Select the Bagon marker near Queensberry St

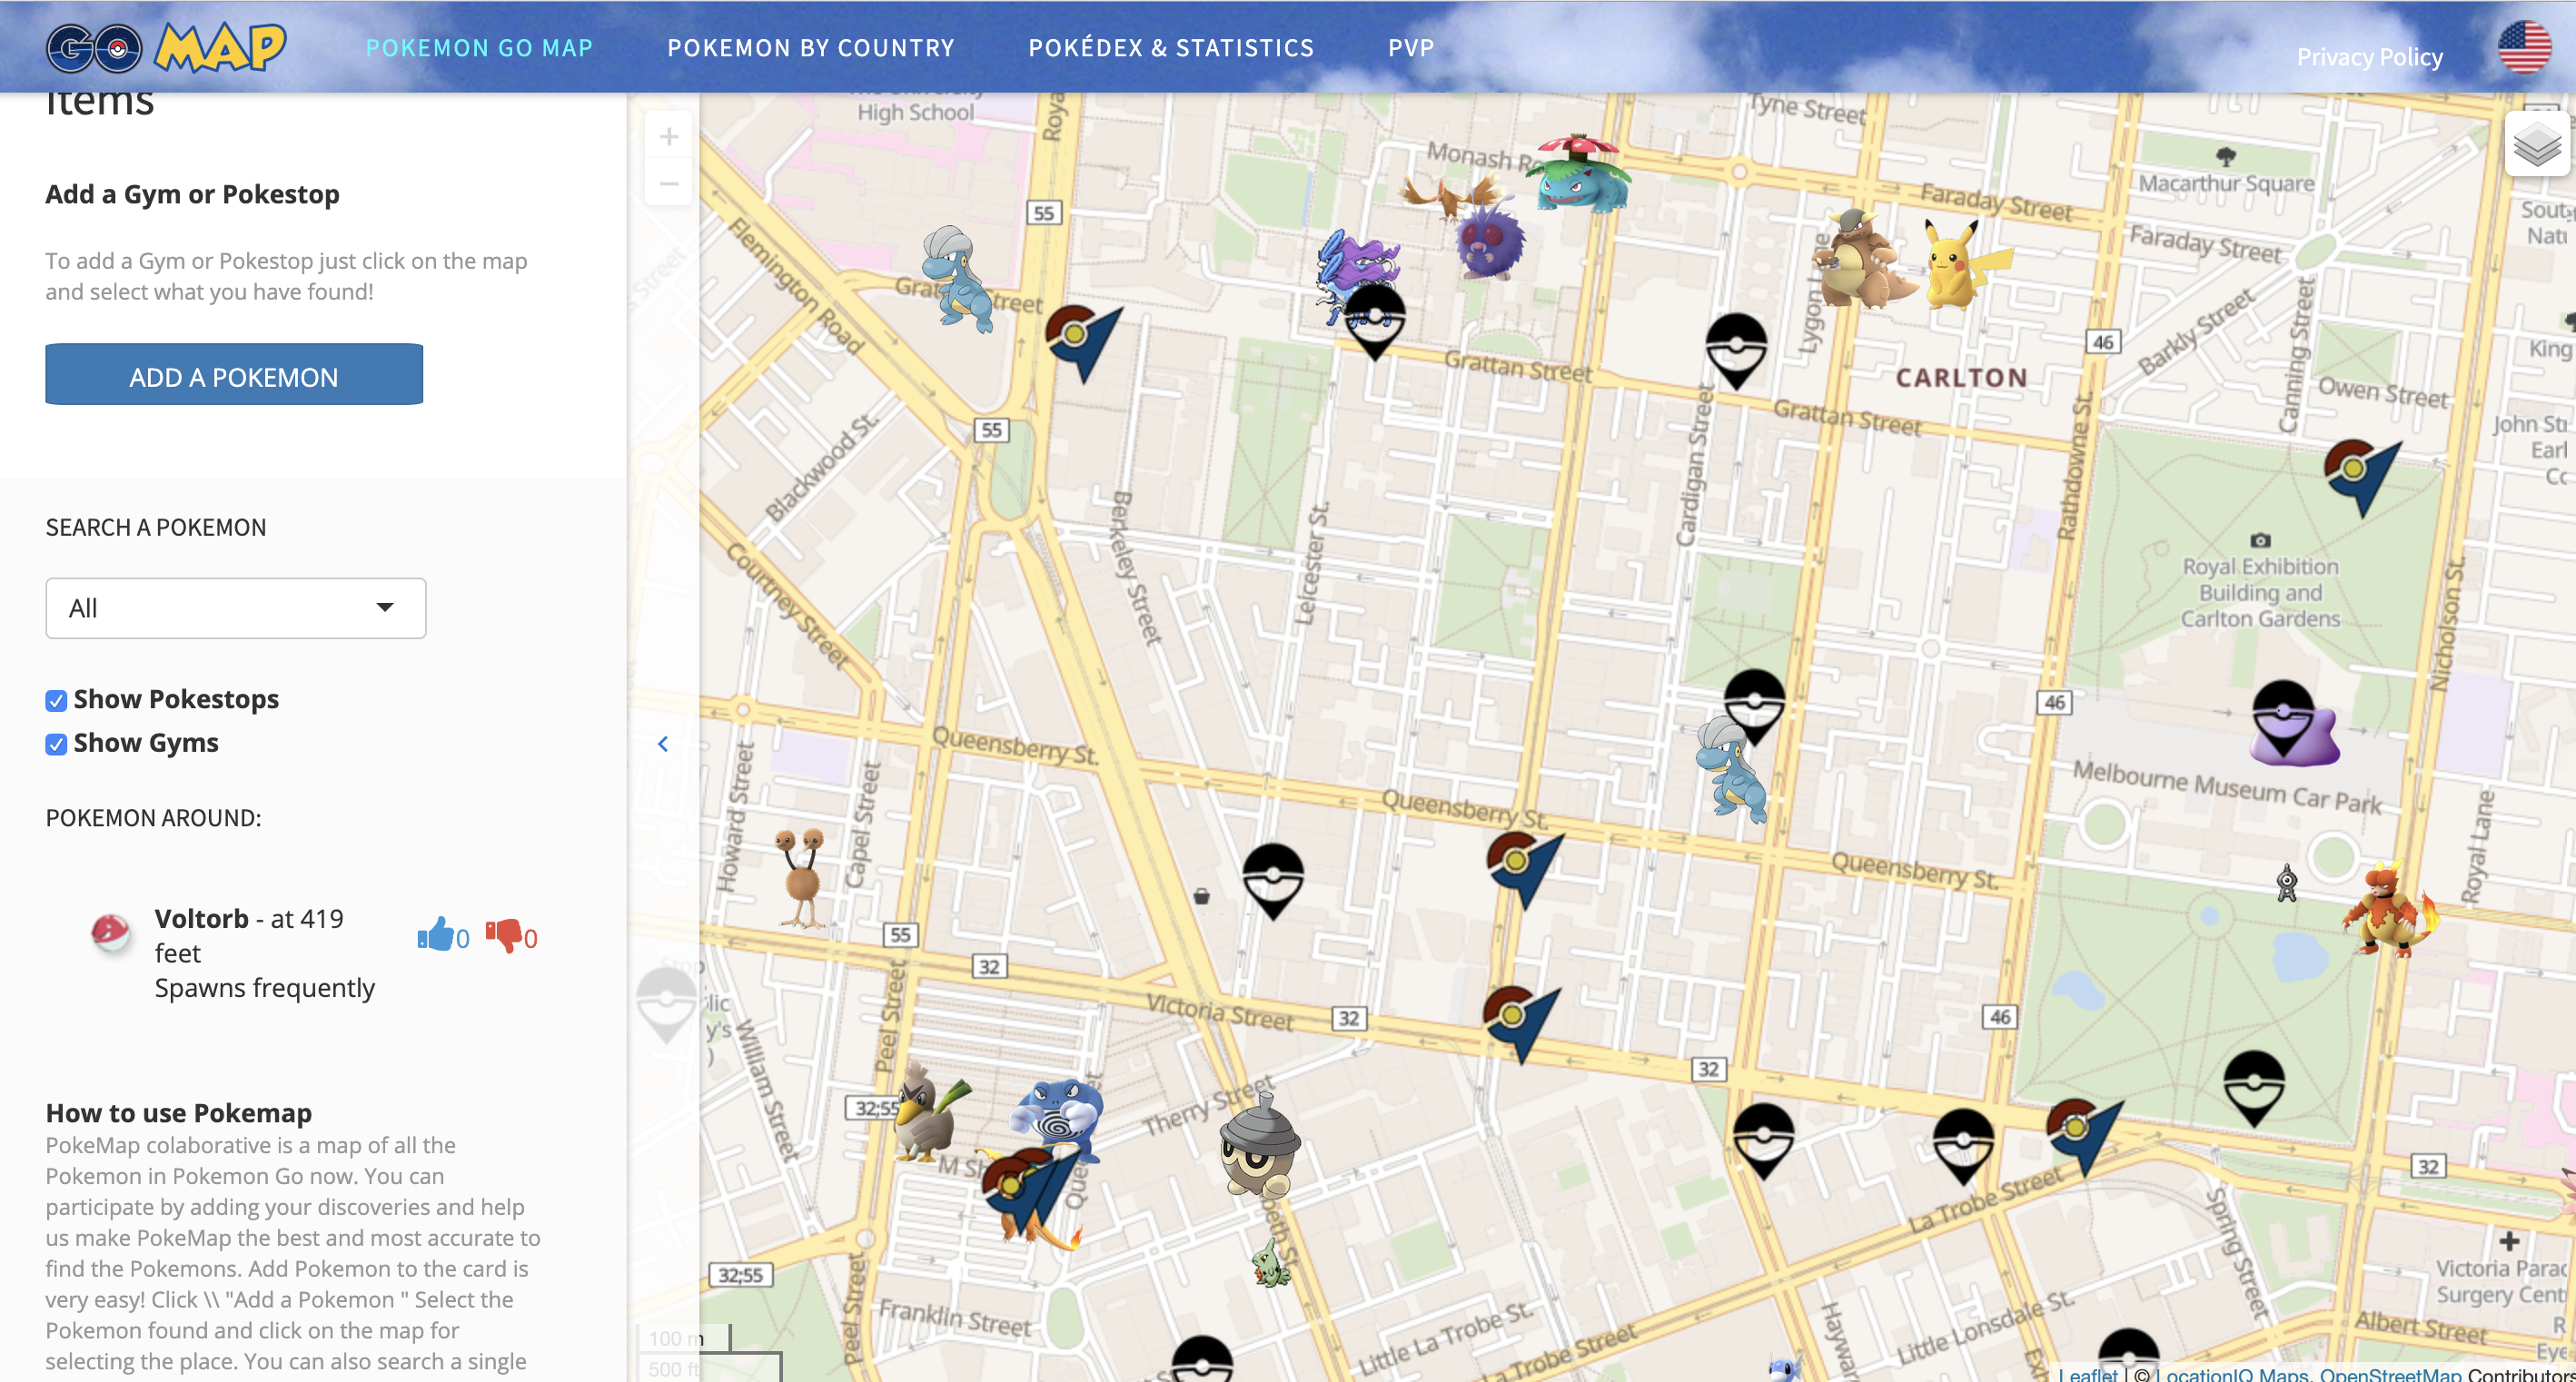click(1731, 770)
